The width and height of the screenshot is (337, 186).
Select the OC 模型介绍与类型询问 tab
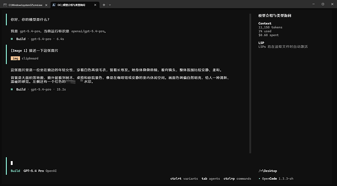75,5
